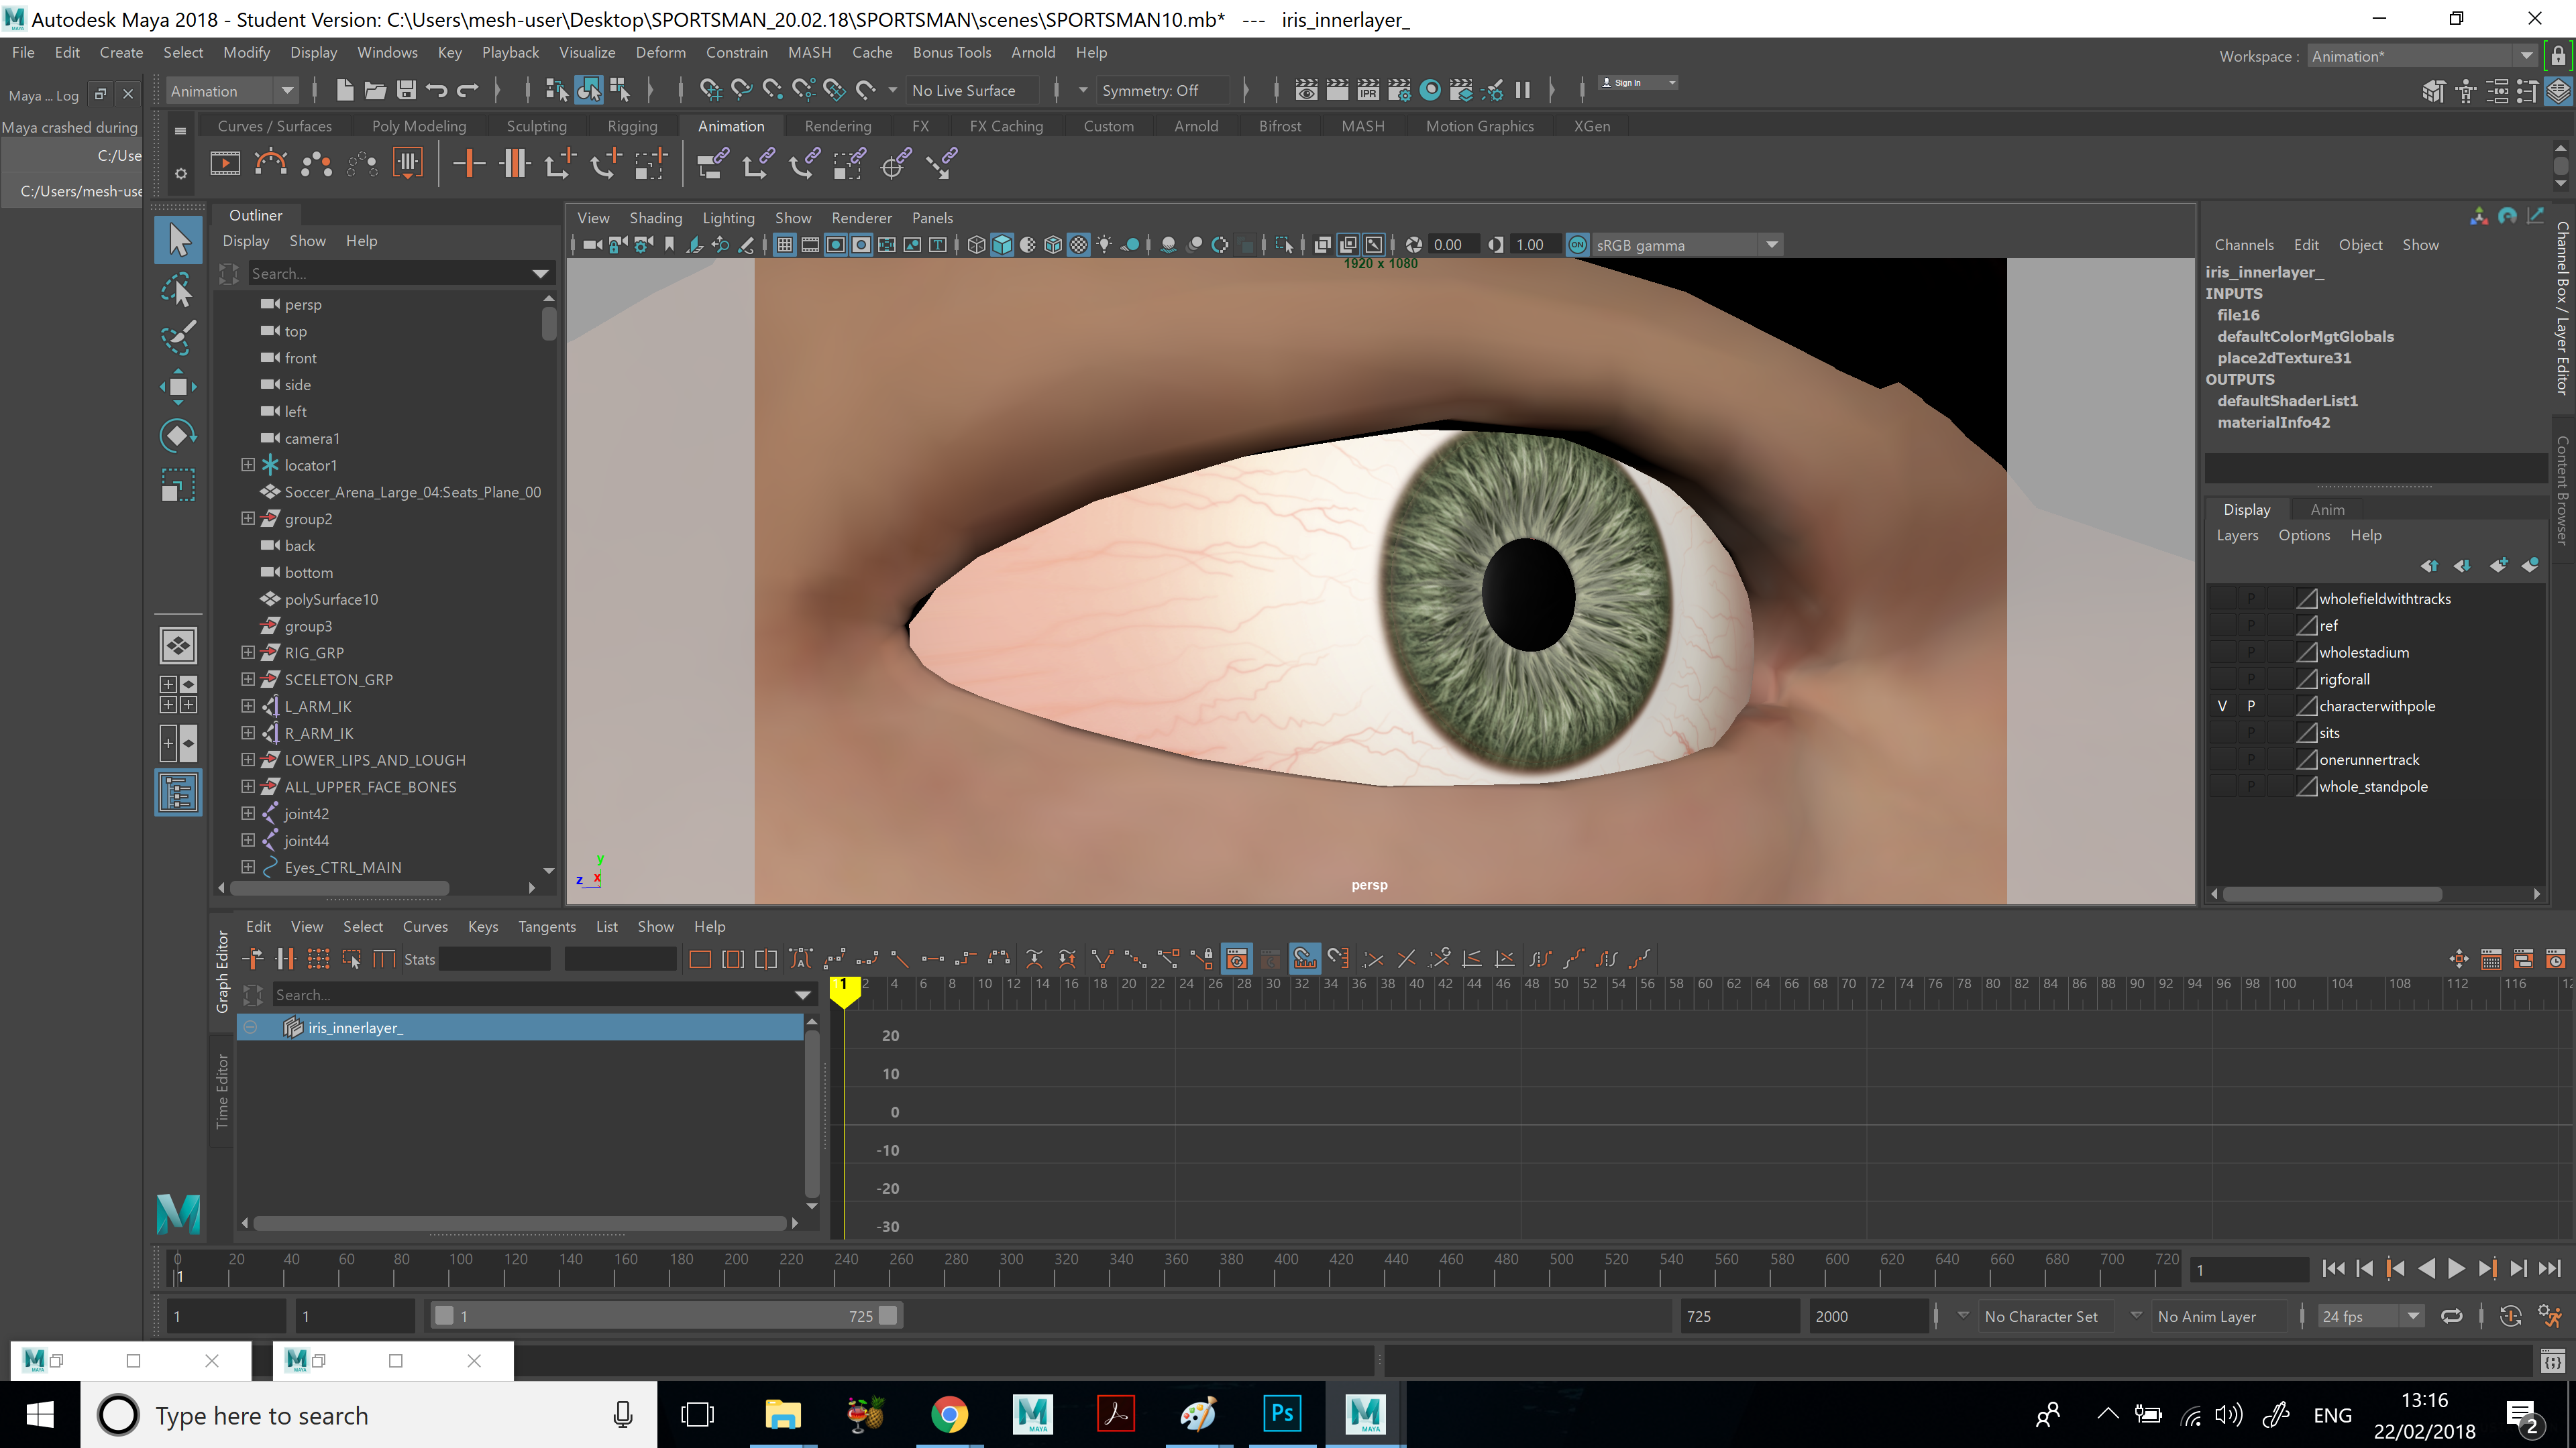Switch to the Poly Modeling shelf tab

419,126
